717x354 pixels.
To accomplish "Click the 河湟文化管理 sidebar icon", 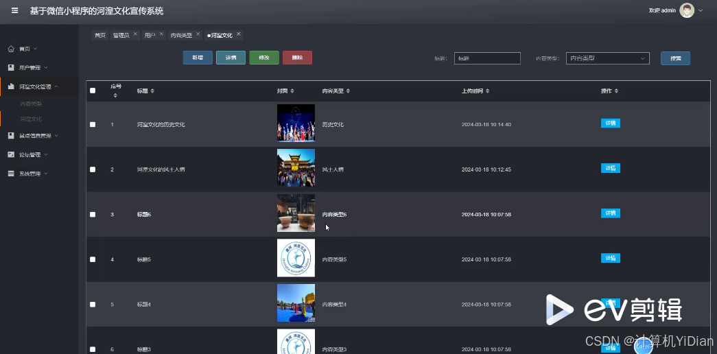I will 11,86.
